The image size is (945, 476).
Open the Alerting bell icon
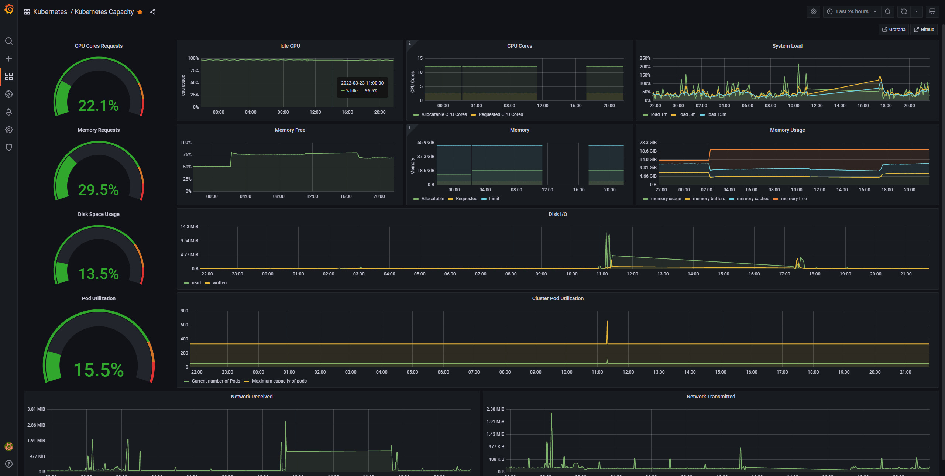9,112
